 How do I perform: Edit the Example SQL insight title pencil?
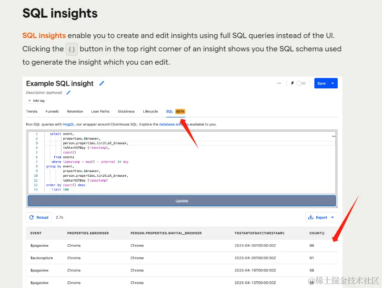pyautogui.click(x=101, y=83)
